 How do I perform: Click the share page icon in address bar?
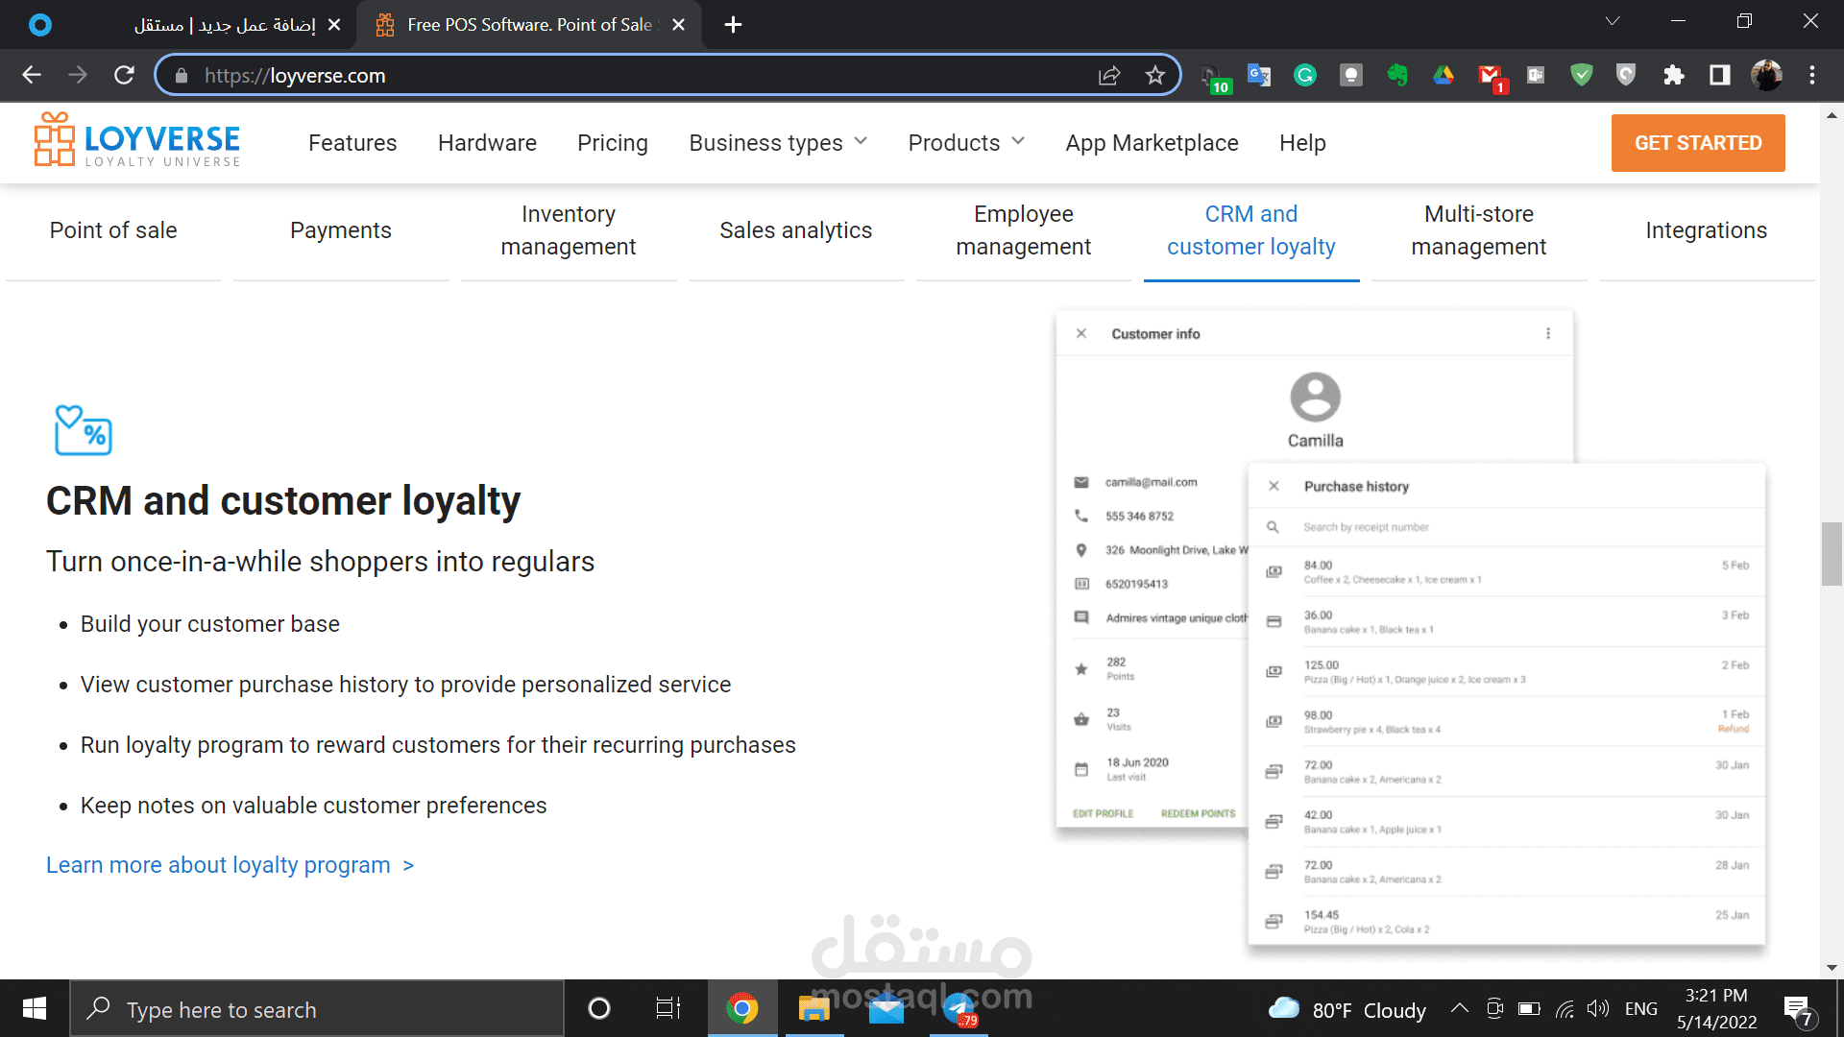click(1109, 76)
